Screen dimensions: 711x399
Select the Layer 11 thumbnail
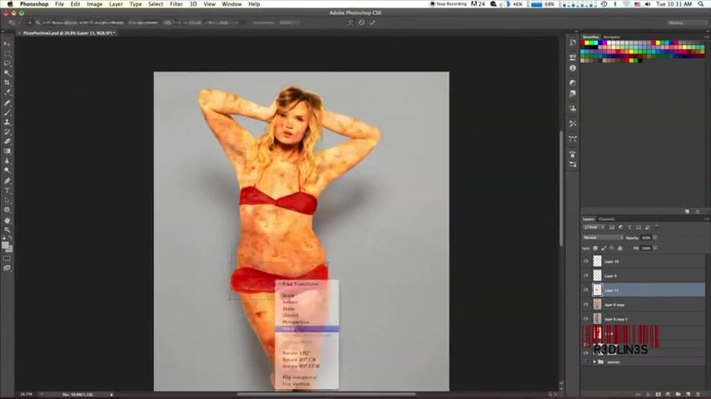tap(596, 290)
